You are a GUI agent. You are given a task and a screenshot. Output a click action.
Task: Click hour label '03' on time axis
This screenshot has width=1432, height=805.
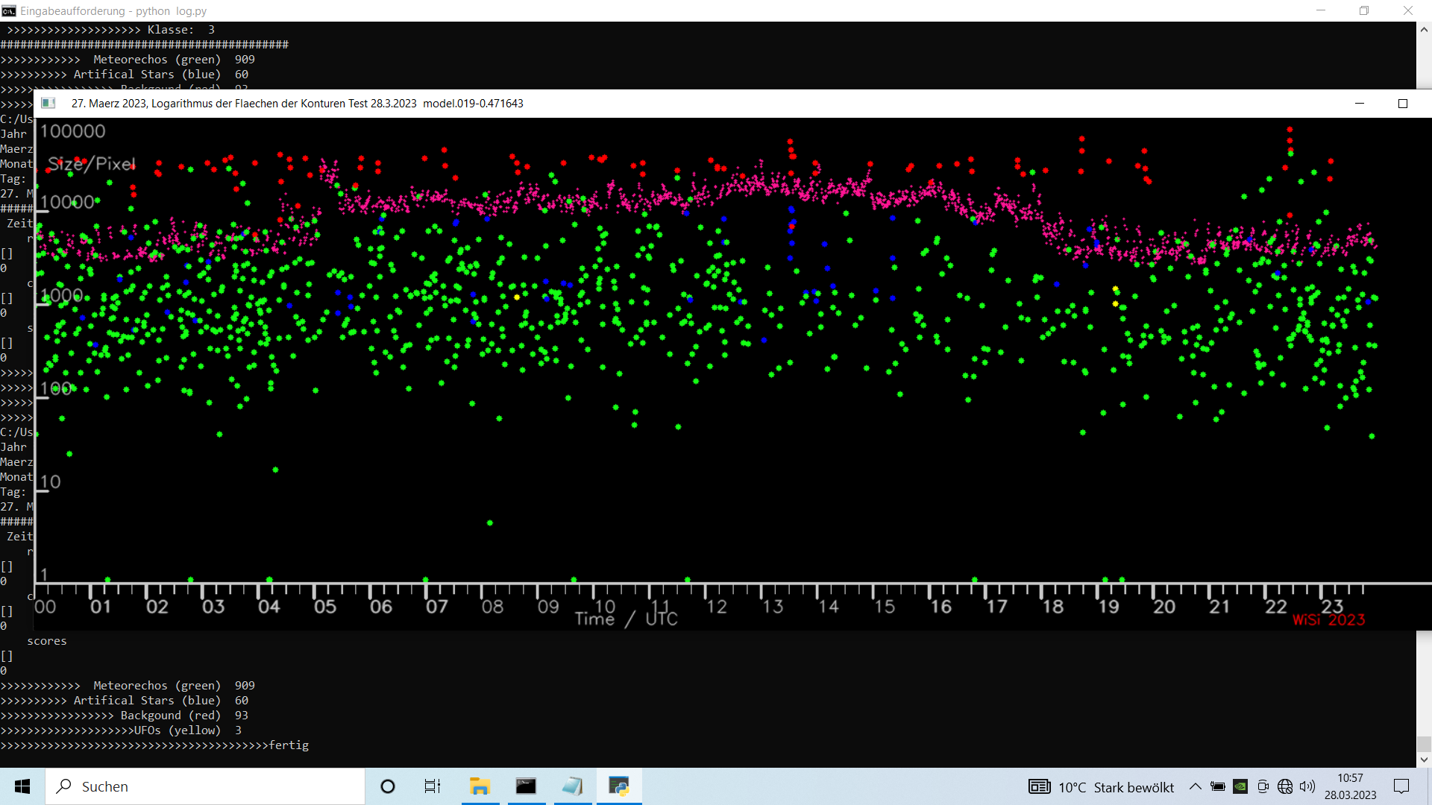coord(213,607)
